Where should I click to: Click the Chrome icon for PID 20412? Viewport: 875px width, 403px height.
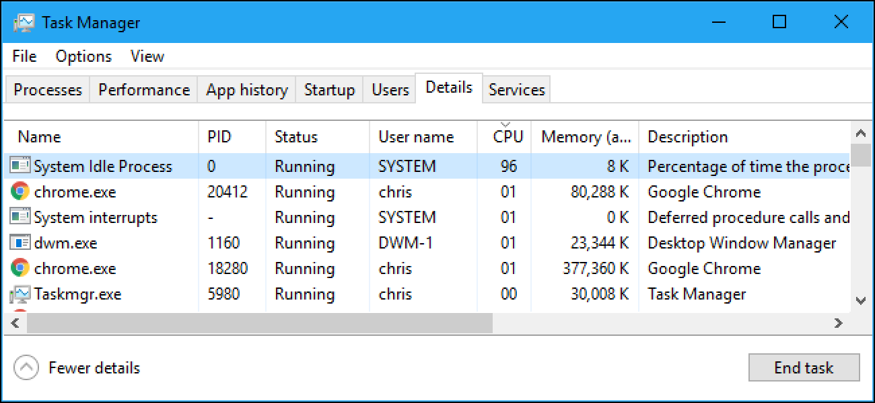pyautogui.click(x=20, y=192)
